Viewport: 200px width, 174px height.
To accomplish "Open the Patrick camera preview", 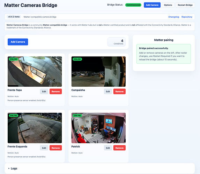I will point(98,128).
